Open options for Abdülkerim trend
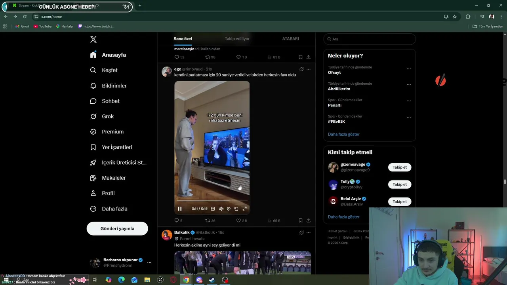The width and height of the screenshot is (507, 285). tap(409, 84)
